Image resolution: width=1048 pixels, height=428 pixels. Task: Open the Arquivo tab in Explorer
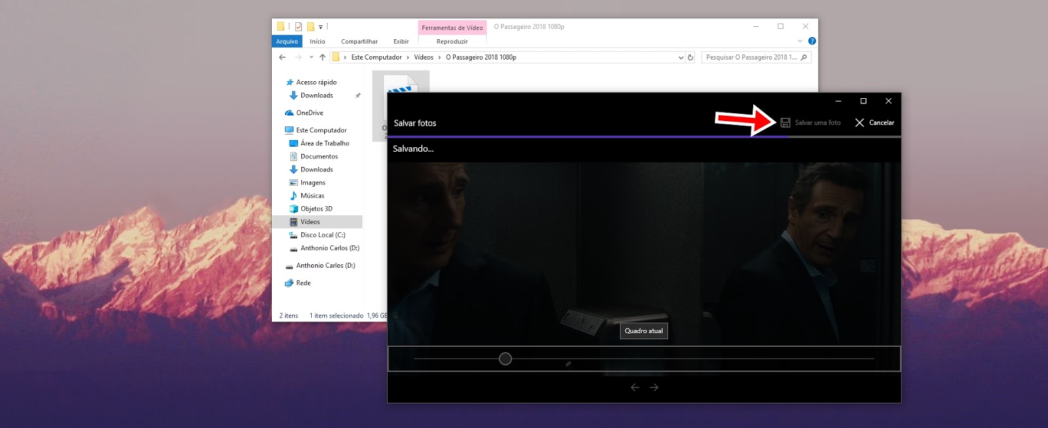pos(287,41)
